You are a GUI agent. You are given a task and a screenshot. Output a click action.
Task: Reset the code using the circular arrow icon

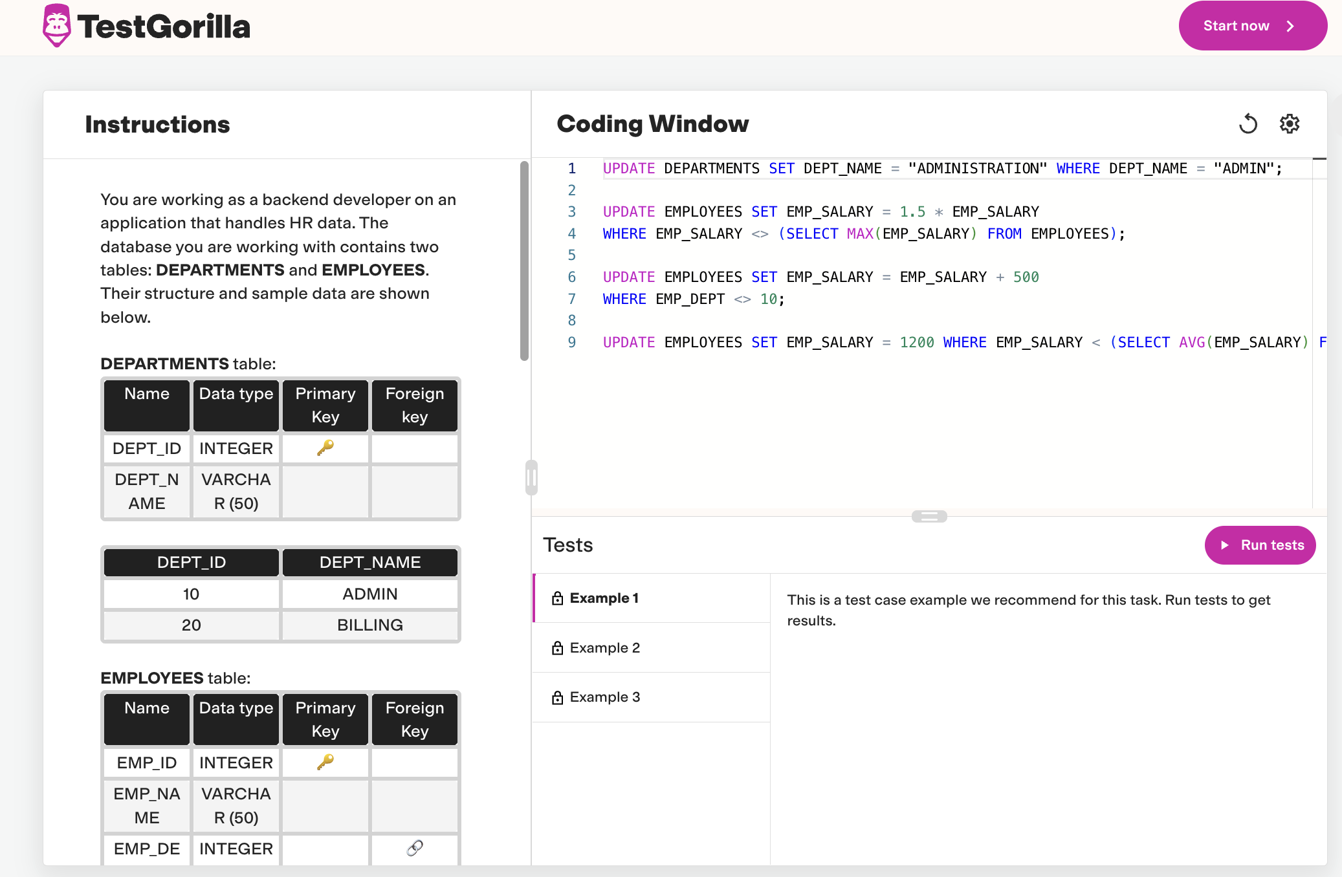[1248, 124]
